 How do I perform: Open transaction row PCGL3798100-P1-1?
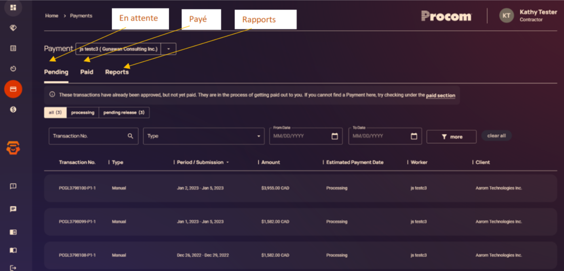tap(77, 188)
